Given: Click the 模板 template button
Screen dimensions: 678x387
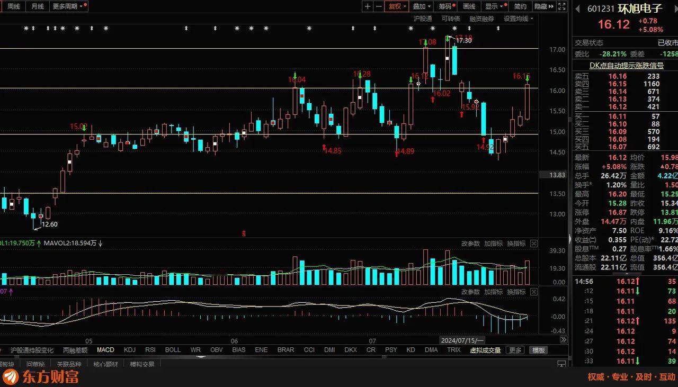Looking at the screenshot, I should (x=539, y=350).
